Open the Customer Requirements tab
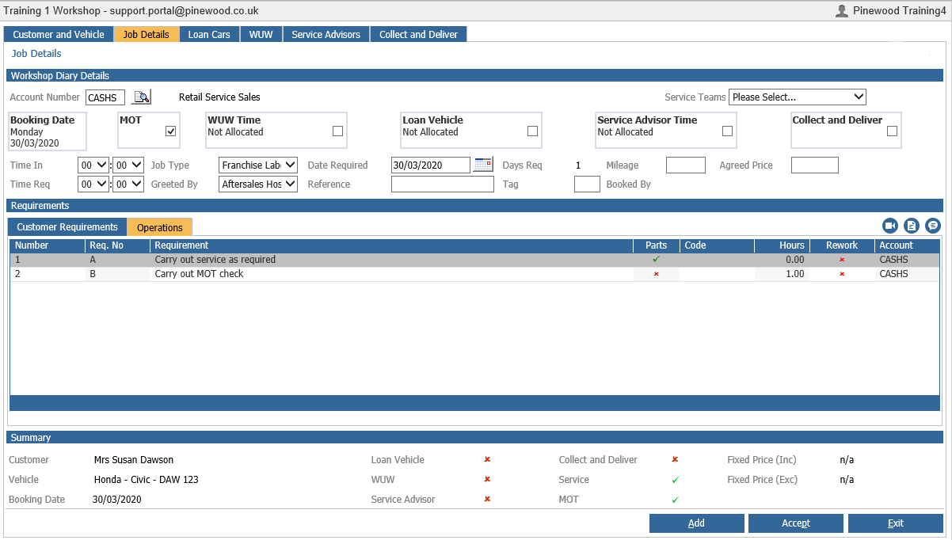This screenshot has height=540, width=952. [x=67, y=226]
